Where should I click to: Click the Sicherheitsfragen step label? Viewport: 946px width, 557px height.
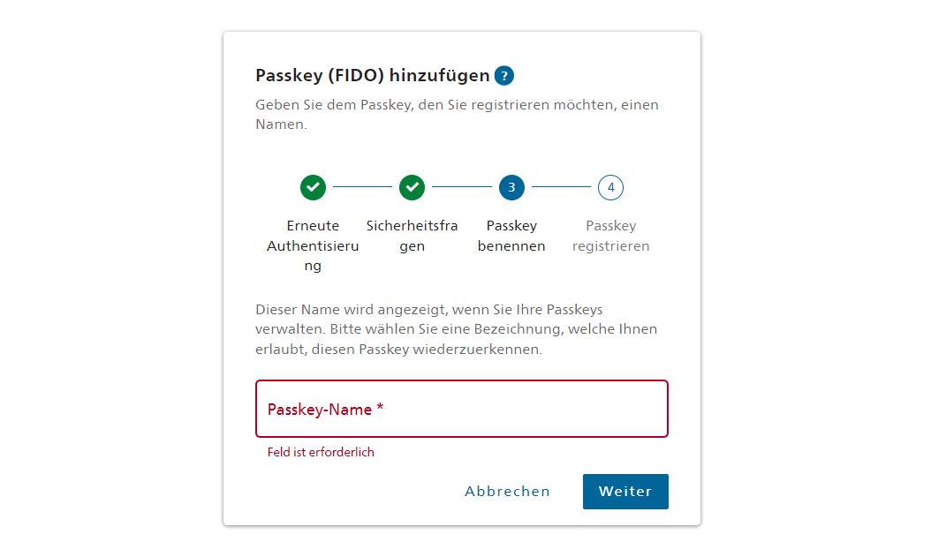pyautogui.click(x=412, y=236)
